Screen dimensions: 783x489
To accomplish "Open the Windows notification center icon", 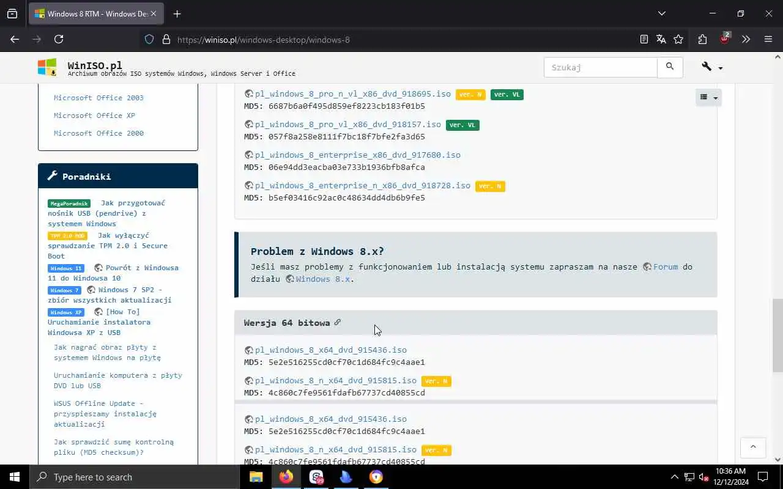I will click(763, 477).
